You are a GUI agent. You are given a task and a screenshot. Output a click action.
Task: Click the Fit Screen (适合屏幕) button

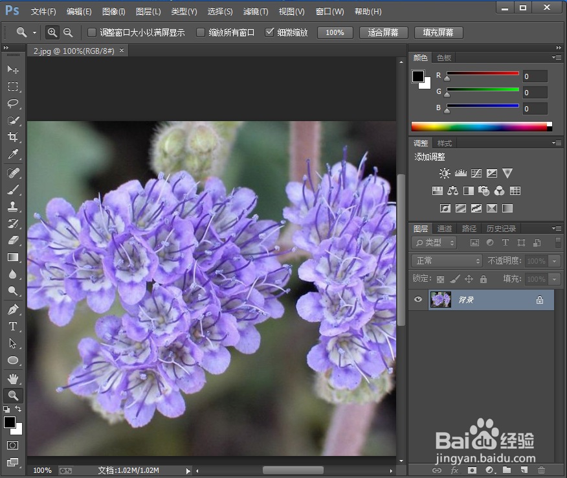point(383,32)
